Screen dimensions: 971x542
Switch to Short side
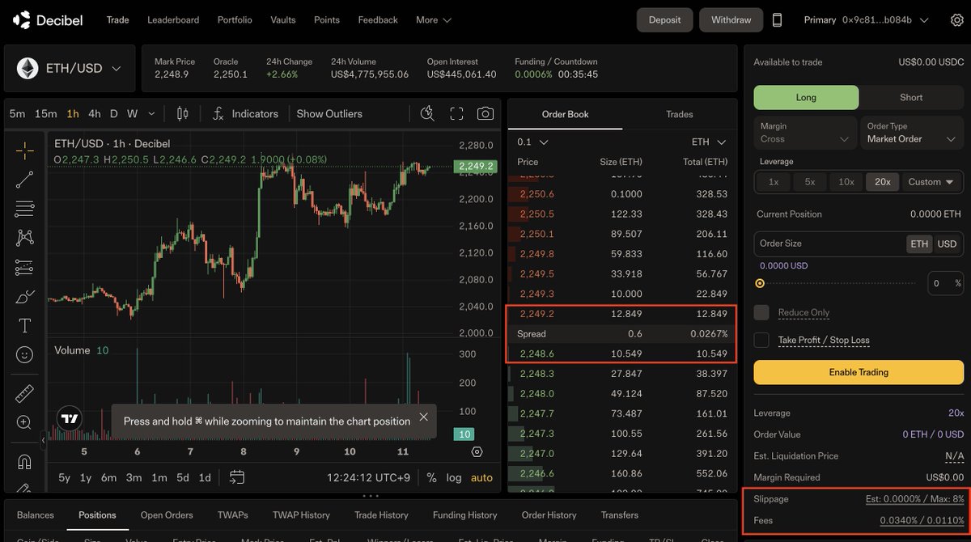[x=911, y=97]
